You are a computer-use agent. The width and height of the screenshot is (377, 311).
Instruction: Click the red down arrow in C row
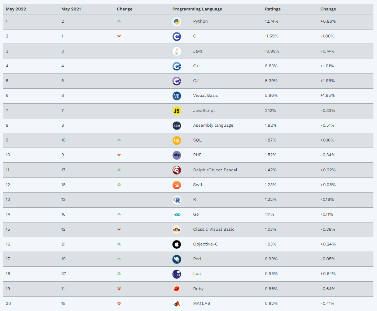pos(119,36)
